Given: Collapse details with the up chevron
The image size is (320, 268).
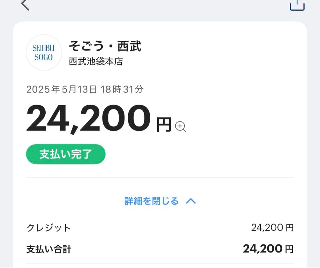Looking at the screenshot, I should pos(191,201).
